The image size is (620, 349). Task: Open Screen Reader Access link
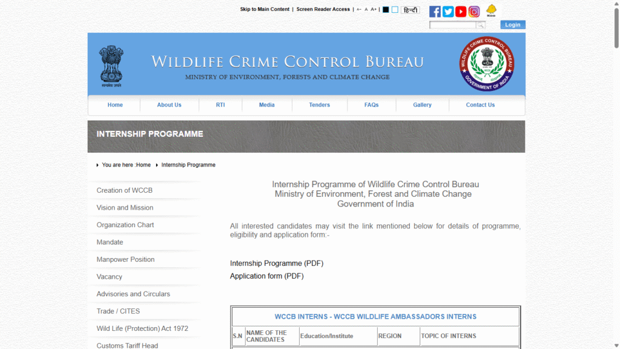click(x=323, y=9)
